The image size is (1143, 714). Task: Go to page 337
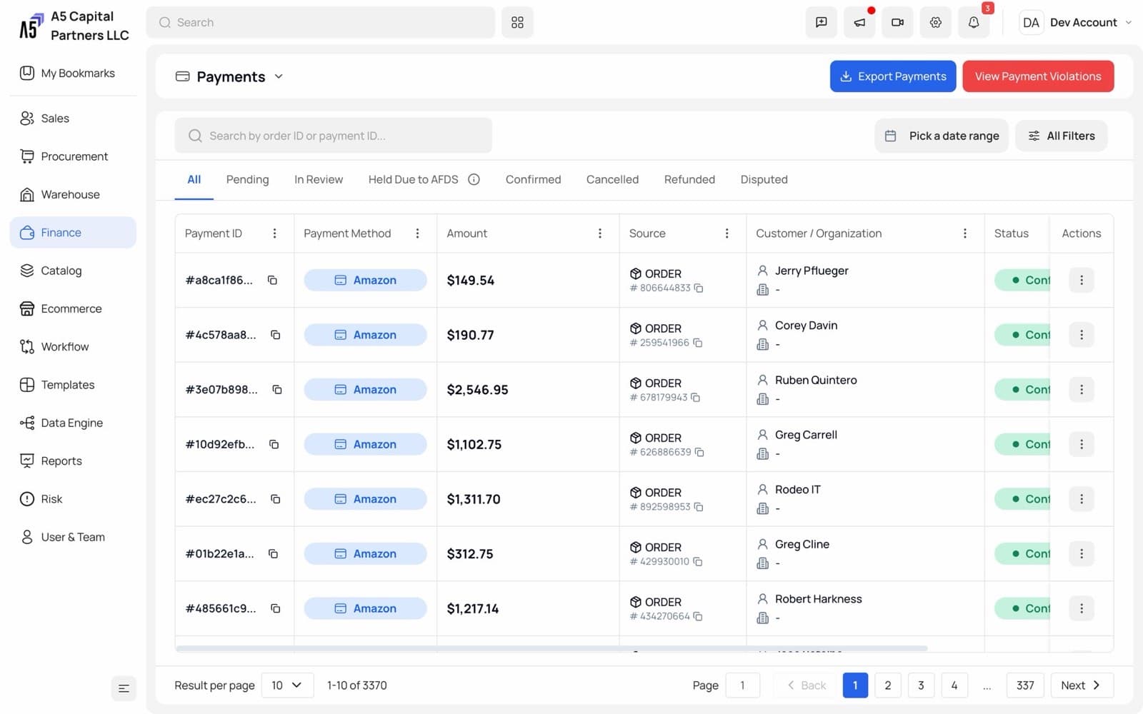point(1025,685)
